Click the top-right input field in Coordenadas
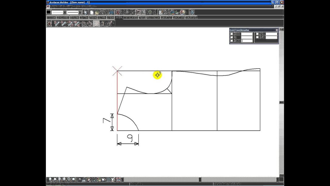This screenshot has width=330, height=186. pyautogui.click(x=271, y=34)
